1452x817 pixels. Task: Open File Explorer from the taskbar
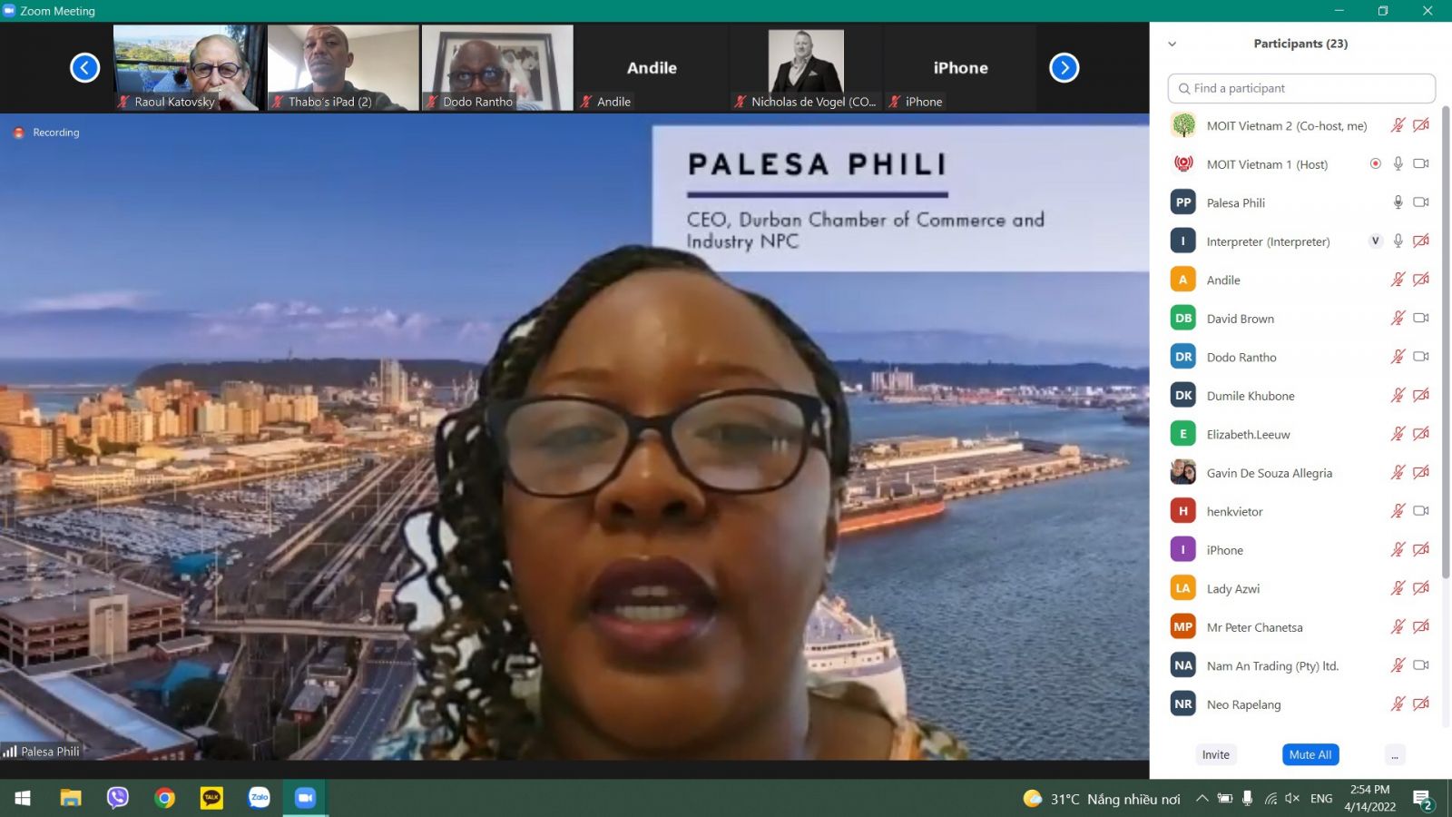71,798
